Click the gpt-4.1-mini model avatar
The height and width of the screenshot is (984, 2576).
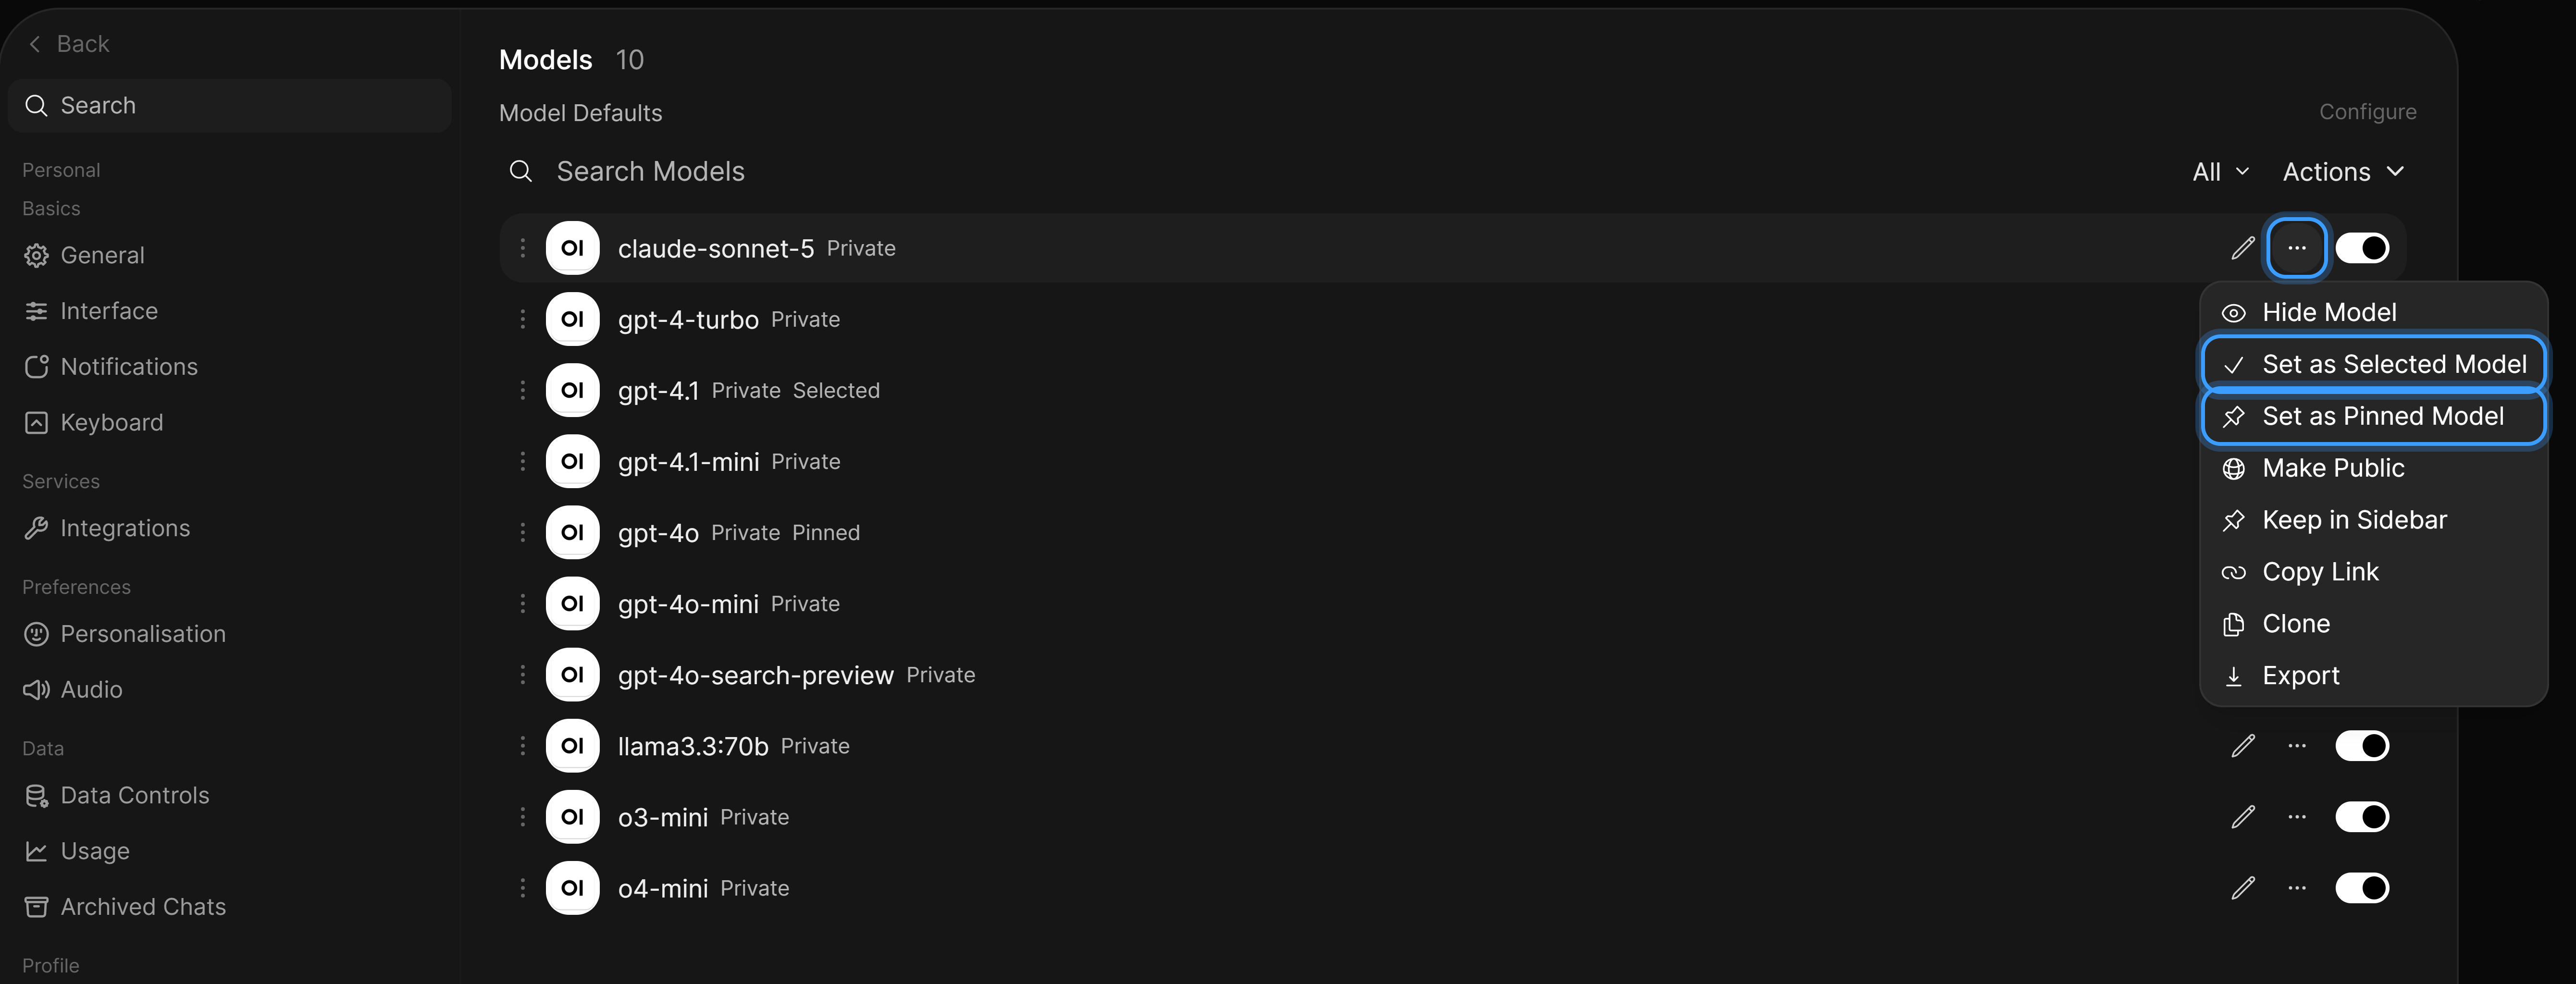tap(572, 461)
